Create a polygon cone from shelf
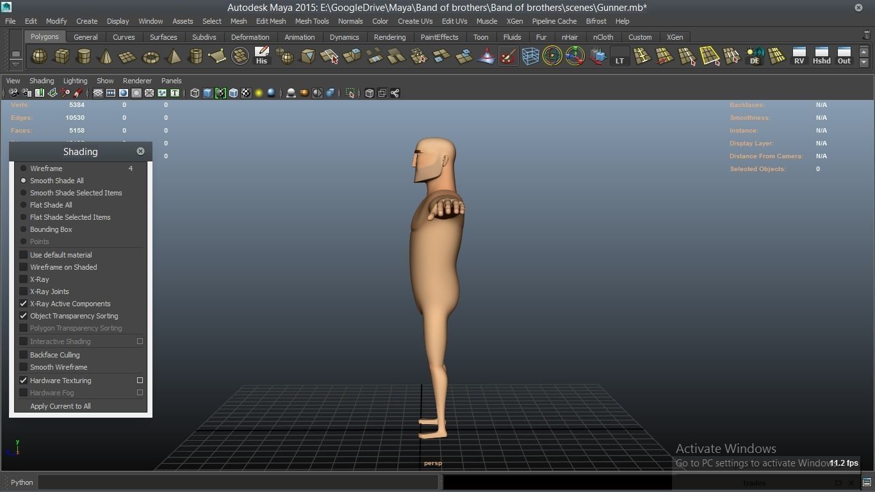The height and width of the screenshot is (492, 875). coord(106,56)
